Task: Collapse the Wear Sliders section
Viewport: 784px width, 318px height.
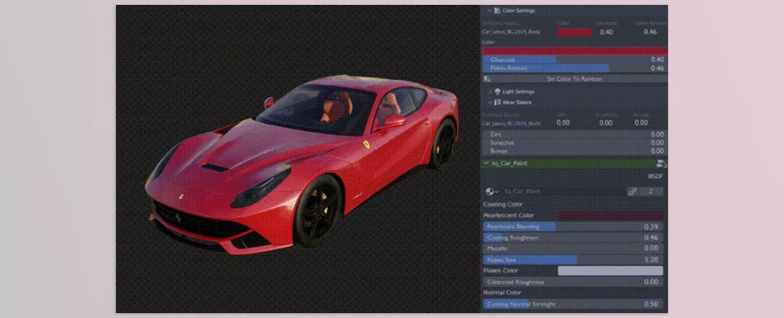Action: (x=489, y=103)
